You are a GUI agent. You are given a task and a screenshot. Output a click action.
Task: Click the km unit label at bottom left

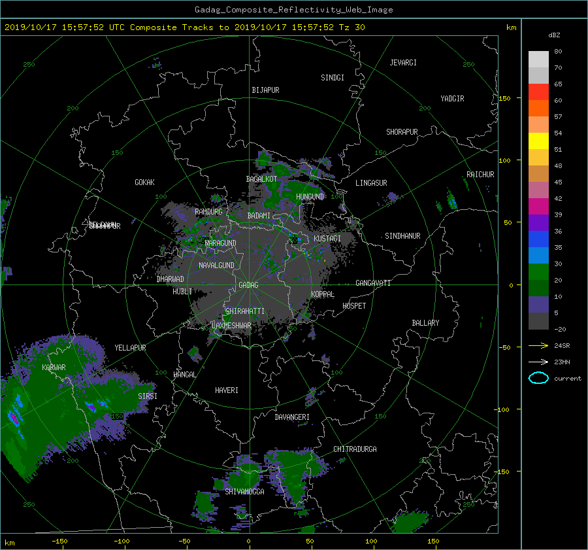click(10, 543)
